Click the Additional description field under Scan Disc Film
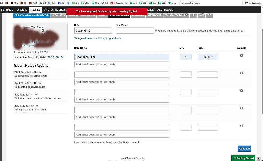Screen dimensions: 263x161 click(x=122, y=64)
